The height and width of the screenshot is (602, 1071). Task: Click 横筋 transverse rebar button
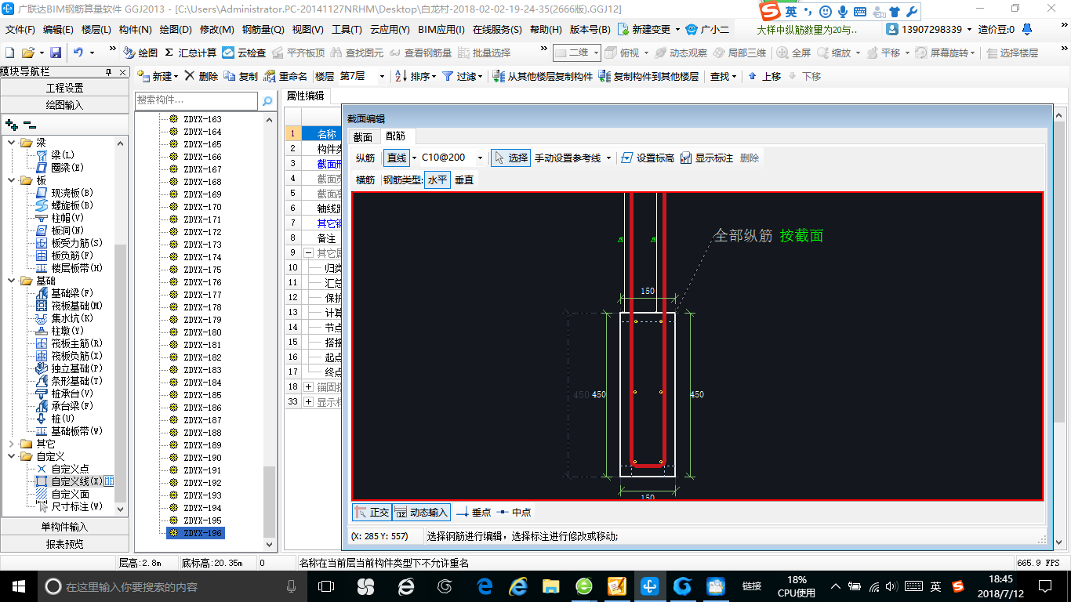365,180
